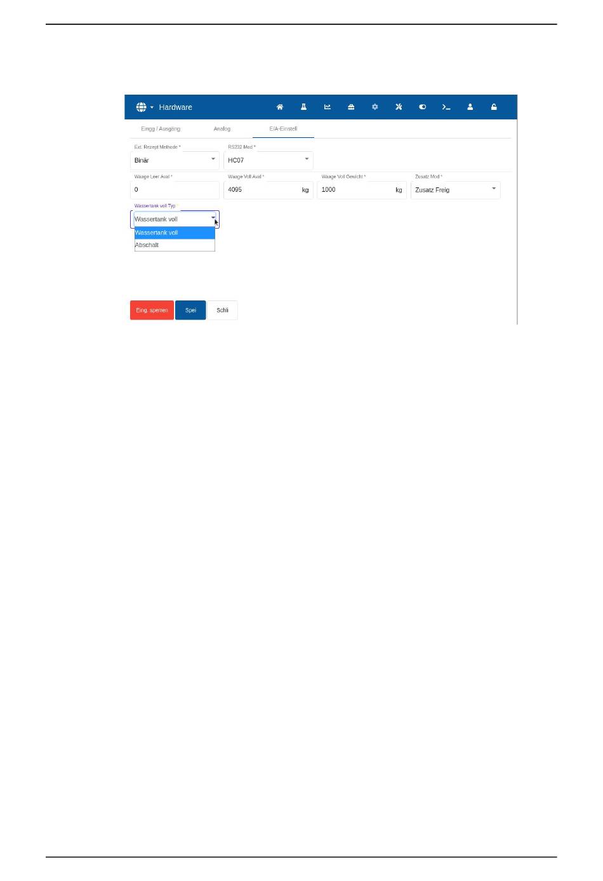Open the globe language dropdown
The width and height of the screenshot is (603, 881).
[145, 107]
